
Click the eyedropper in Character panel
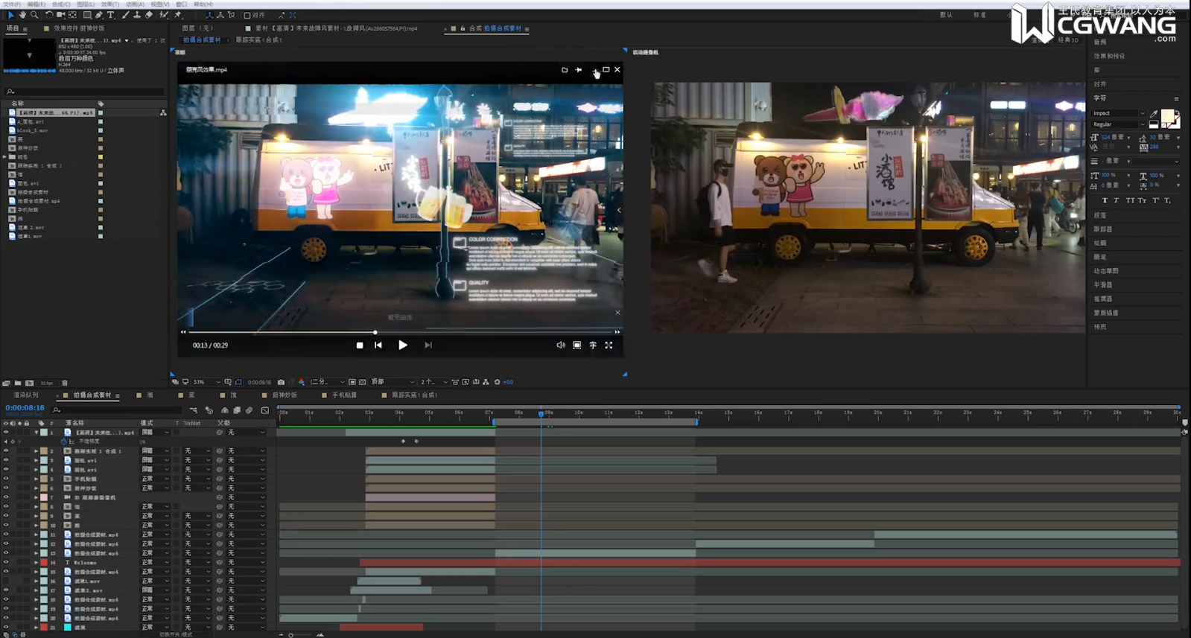pyautogui.click(x=1155, y=114)
